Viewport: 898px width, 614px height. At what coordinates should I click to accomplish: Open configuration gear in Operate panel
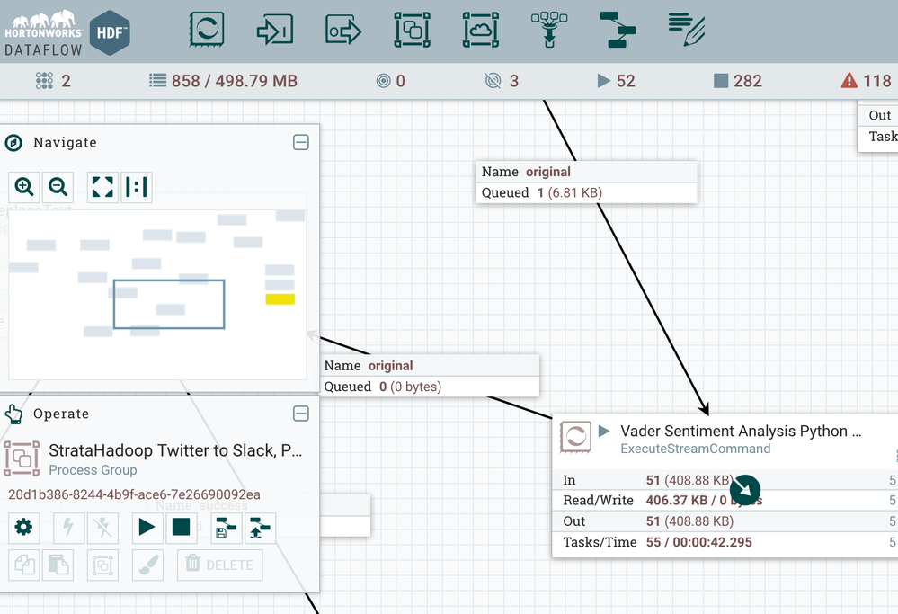pos(24,528)
